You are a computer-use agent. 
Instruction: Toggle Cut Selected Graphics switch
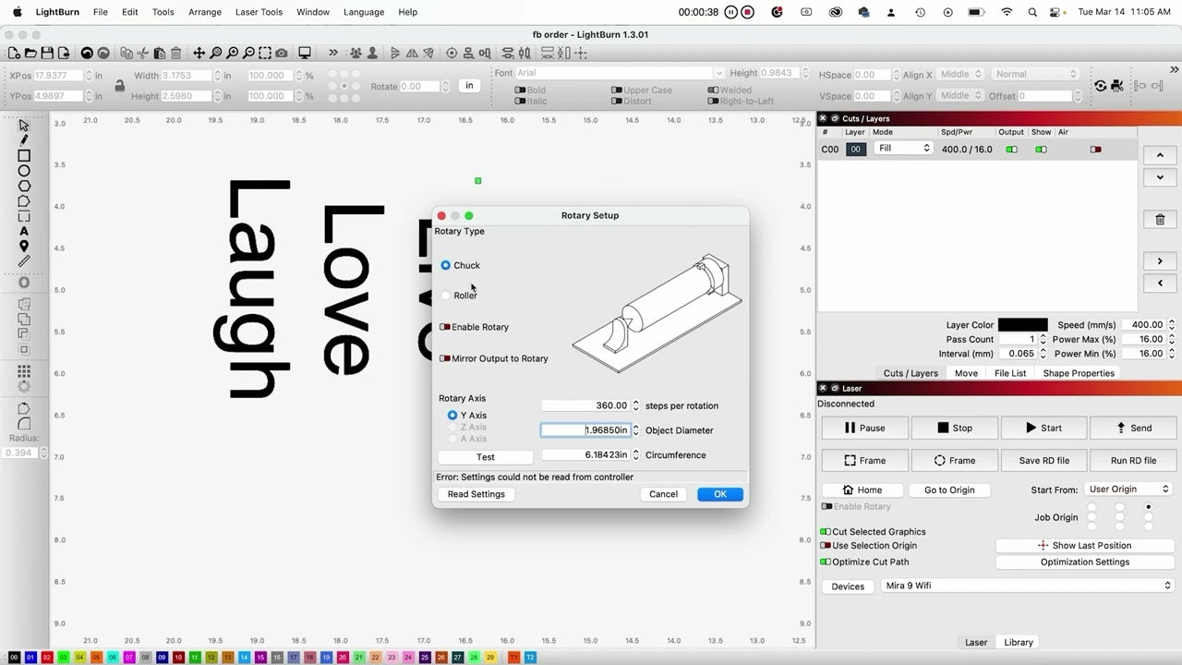[826, 532]
